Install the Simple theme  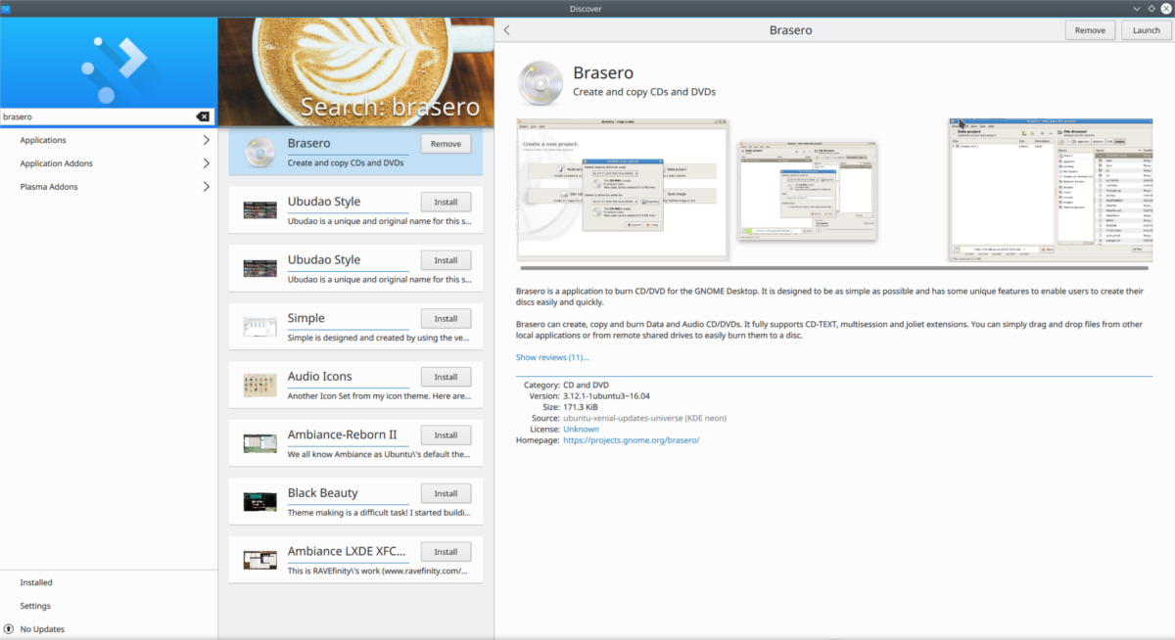446,319
